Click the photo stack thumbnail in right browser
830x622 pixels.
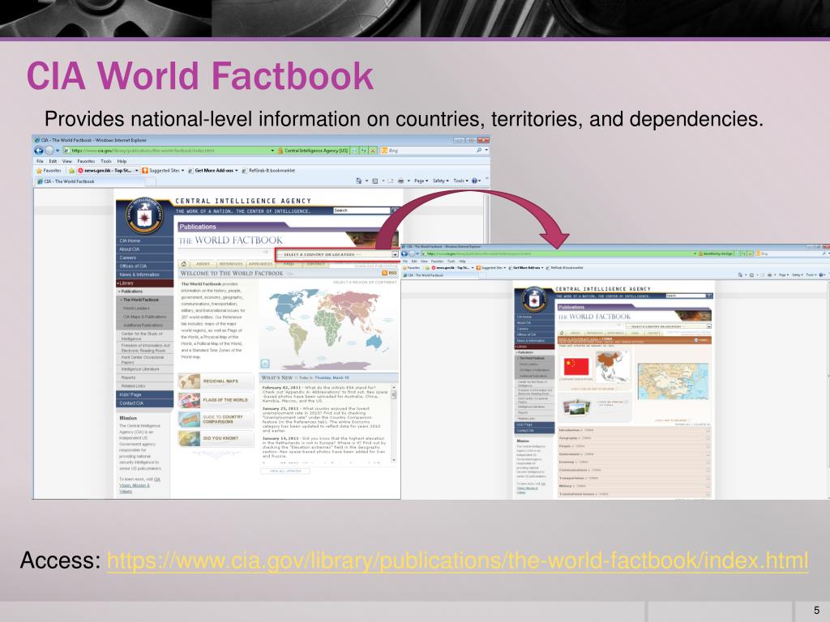577,407
